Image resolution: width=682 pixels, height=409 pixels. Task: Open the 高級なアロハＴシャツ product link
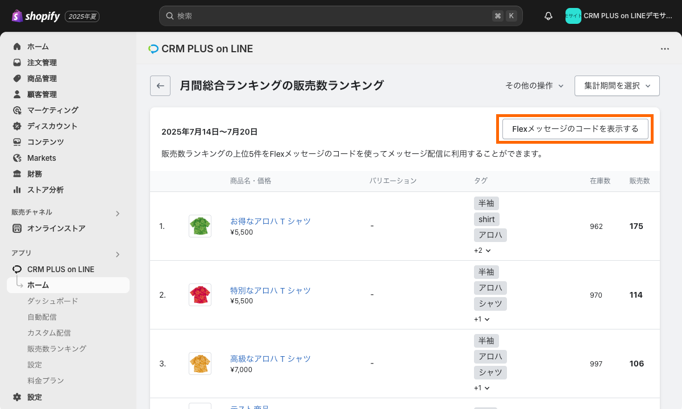coord(271,359)
